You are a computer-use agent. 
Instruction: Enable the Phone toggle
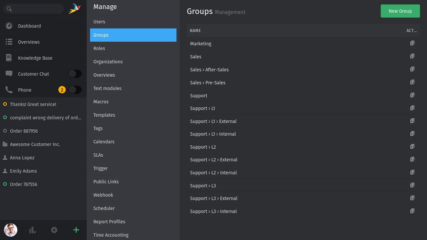pos(75,90)
